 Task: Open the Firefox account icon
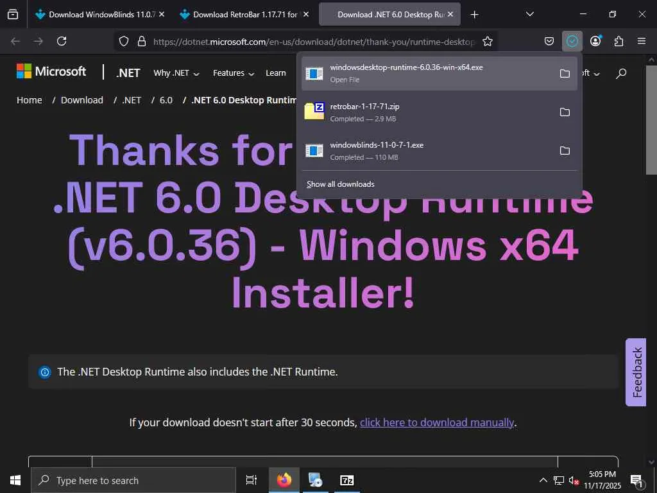tap(595, 41)
